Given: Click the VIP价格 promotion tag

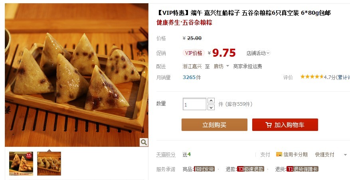Looking at the screenshot, I should [194, 53].
